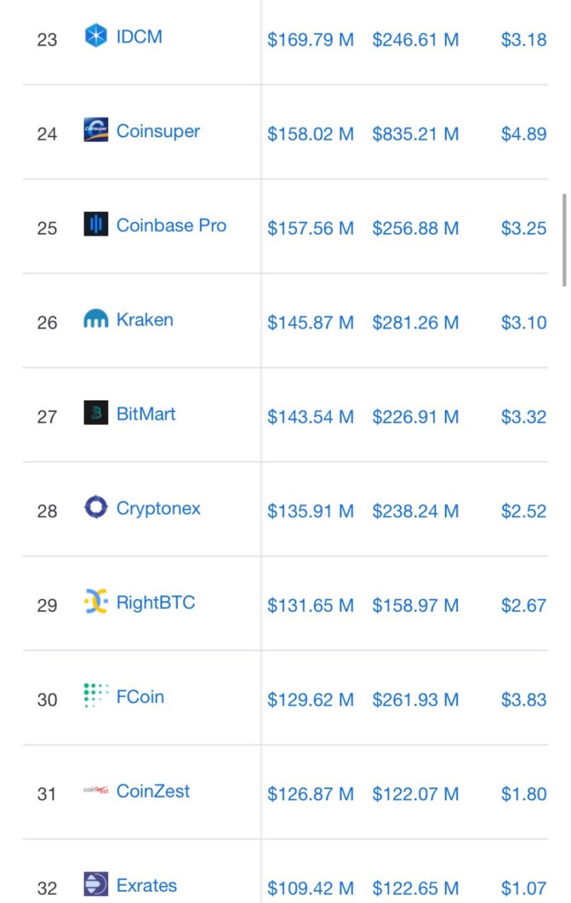
Task: Click the BitMart logo icon
Action: click(x=96, y=413)
